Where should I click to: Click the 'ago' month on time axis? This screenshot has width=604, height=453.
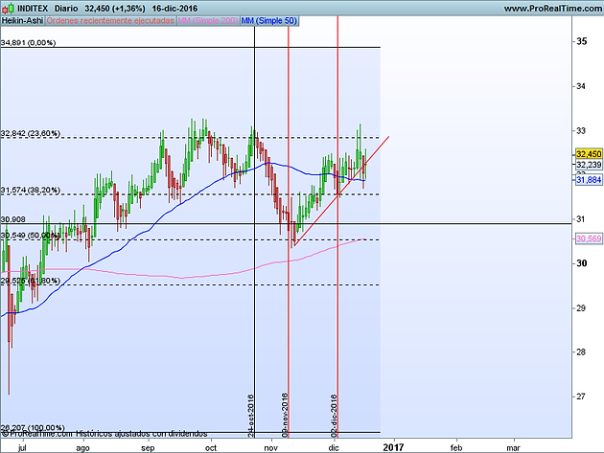pos(82,447)
